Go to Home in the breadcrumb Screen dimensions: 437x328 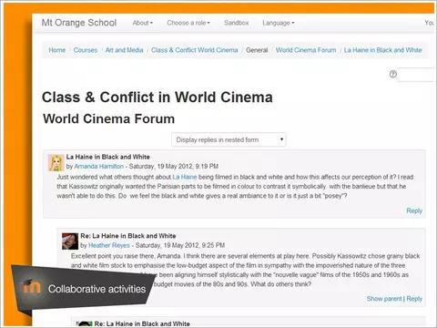click(x=57, y=50)
